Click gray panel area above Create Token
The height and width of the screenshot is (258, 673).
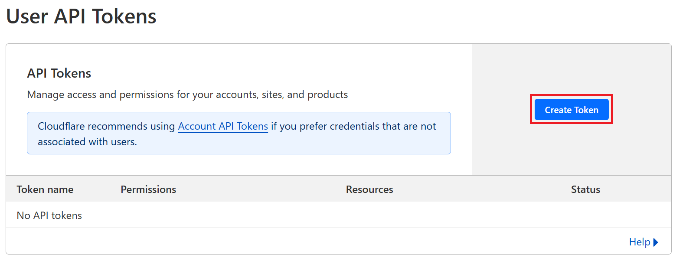tap(571, 69)
